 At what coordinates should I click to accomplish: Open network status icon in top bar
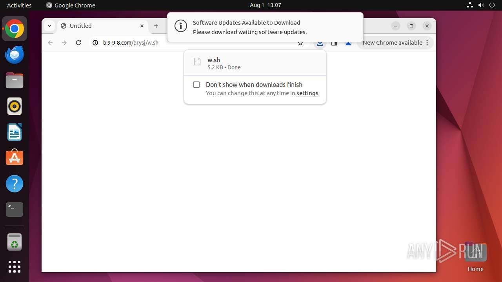click(470, 5)
